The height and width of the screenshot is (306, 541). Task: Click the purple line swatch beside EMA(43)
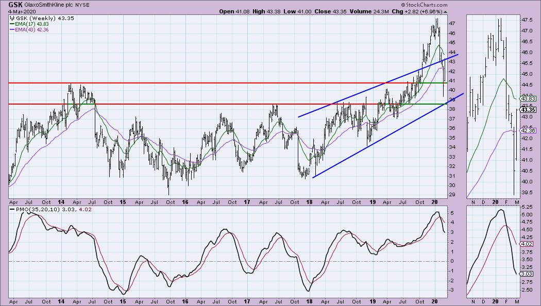(12, 30)
